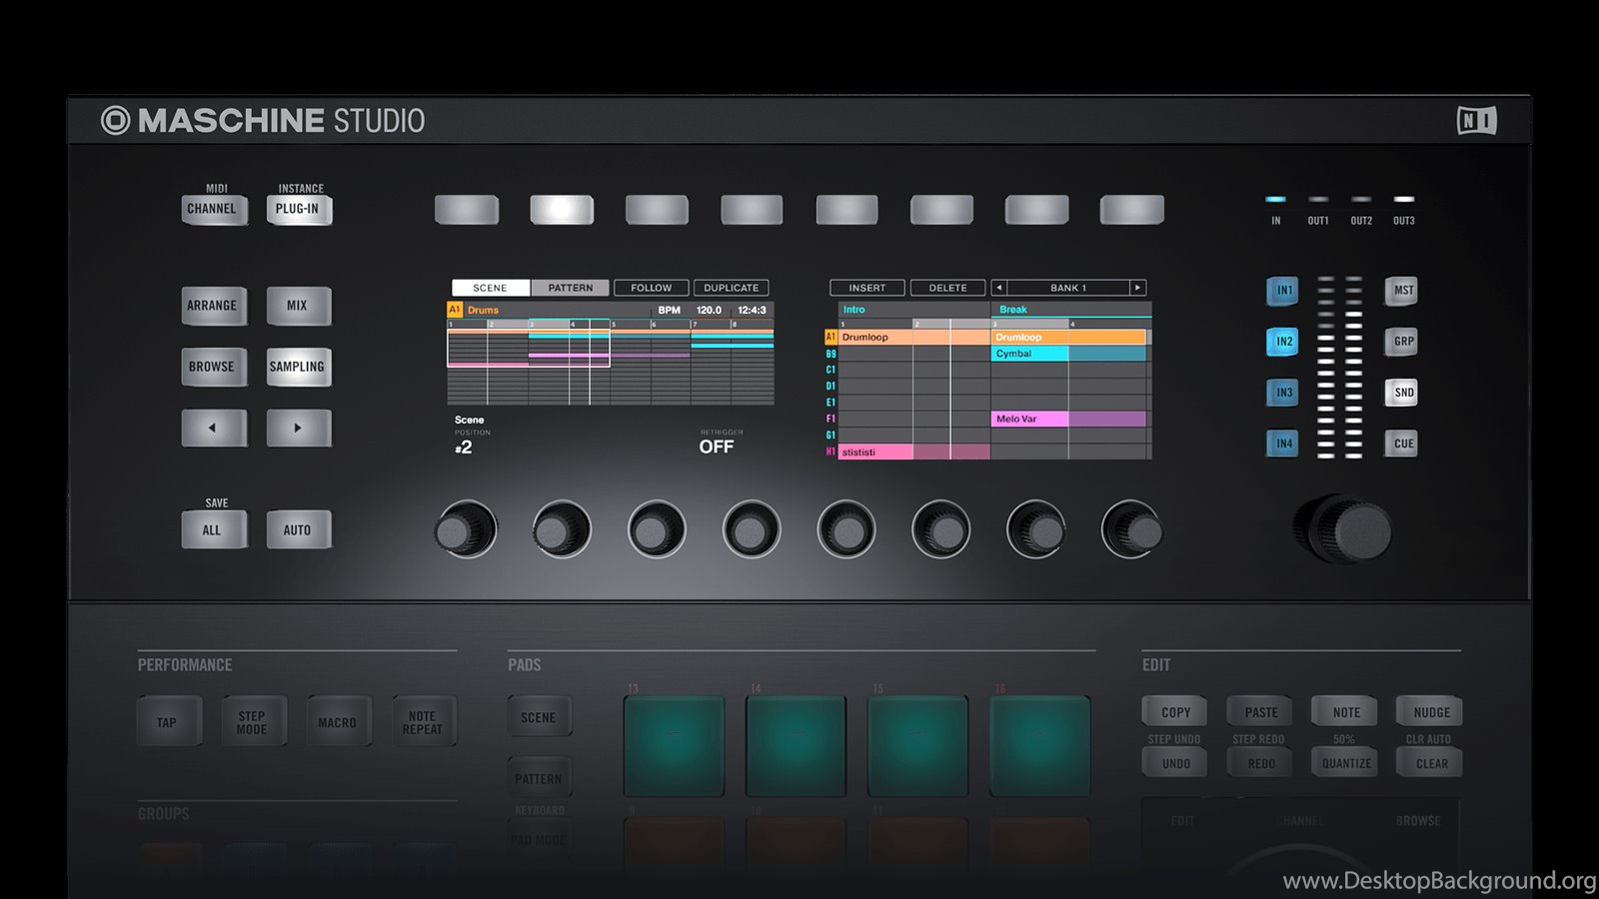Toggle the AUTO button
This screenshot has height=899, width=1599.
pos(298,530)
